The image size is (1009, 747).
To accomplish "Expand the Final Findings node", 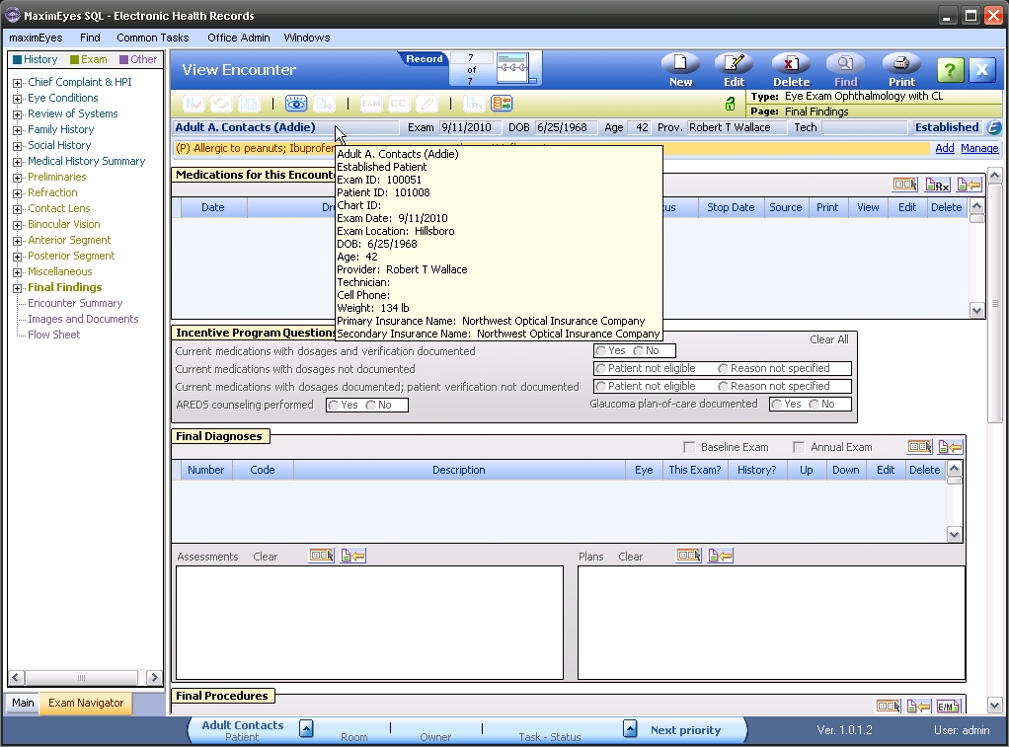I will point(18,288).
